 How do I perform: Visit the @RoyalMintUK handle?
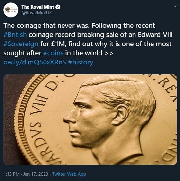point(37,13)
